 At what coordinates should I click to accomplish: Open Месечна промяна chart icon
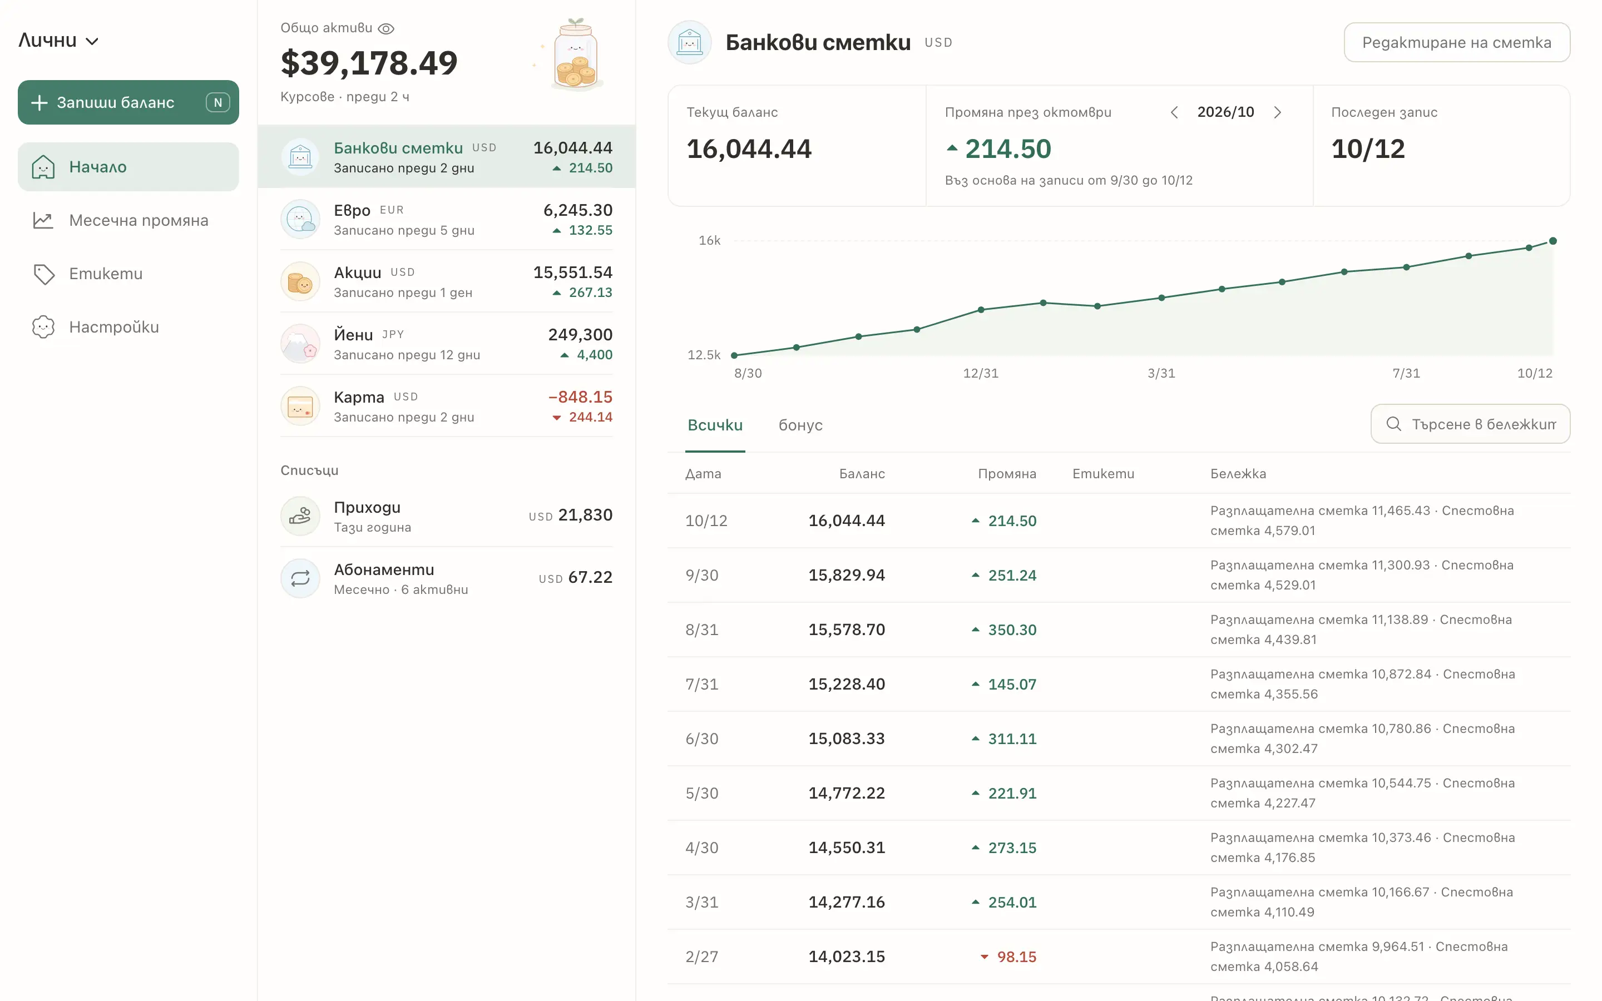[x=43, y=220]
